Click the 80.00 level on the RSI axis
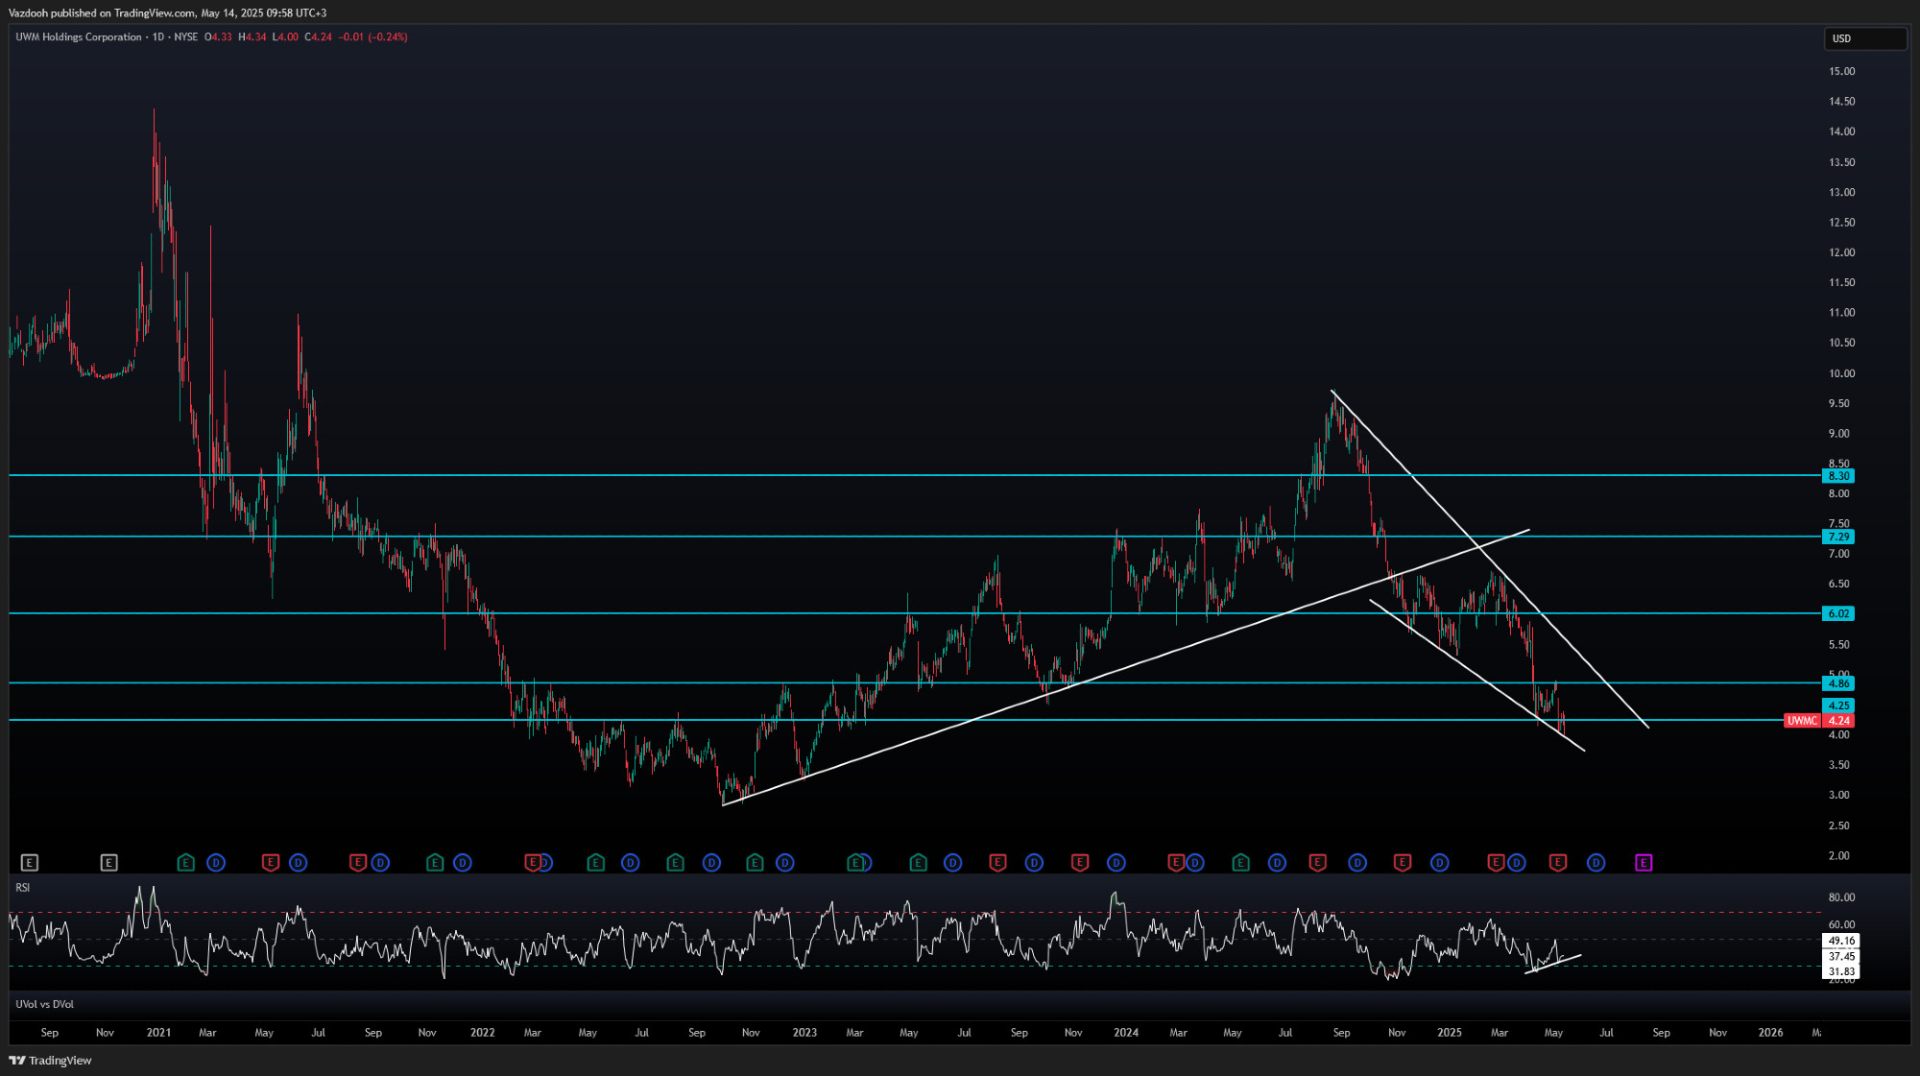The image size is (1920, 1076). [1841, 897]
